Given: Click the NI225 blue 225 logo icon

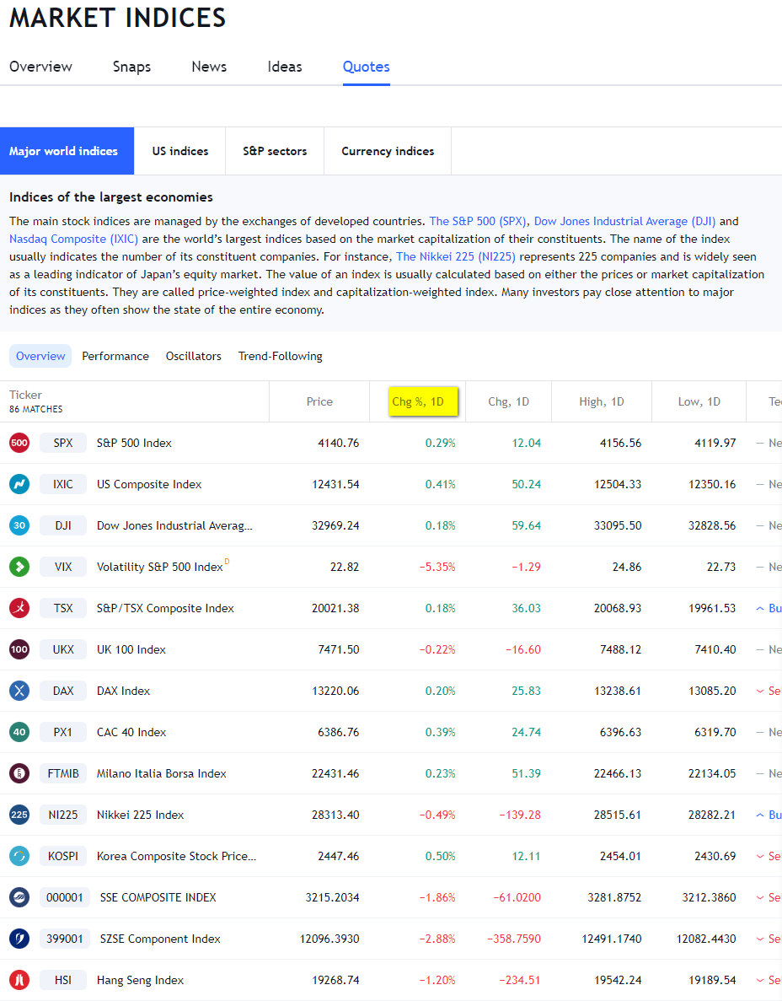Looking at the screenshot, I should tap(19, 815).
